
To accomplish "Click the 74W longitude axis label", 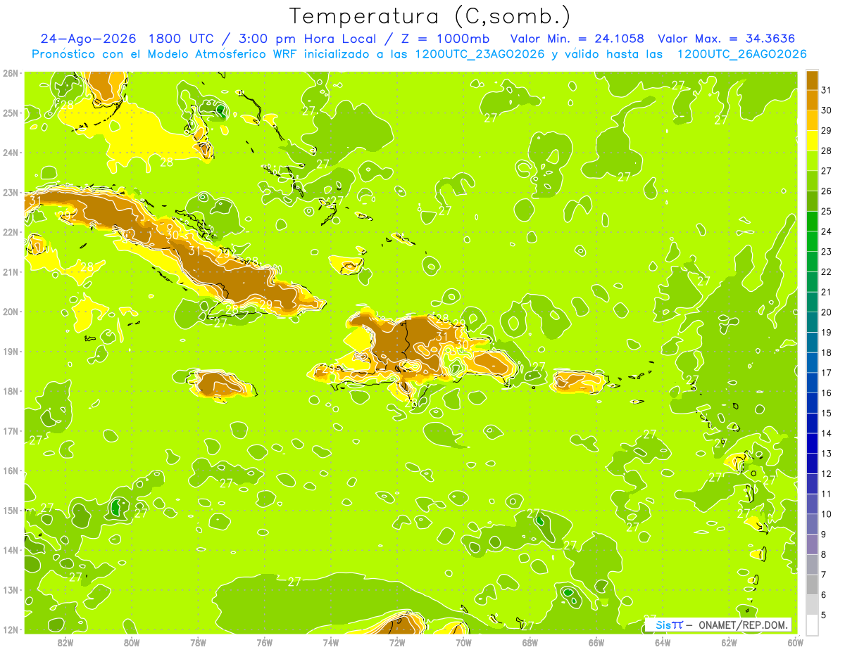I will [330, 642].
